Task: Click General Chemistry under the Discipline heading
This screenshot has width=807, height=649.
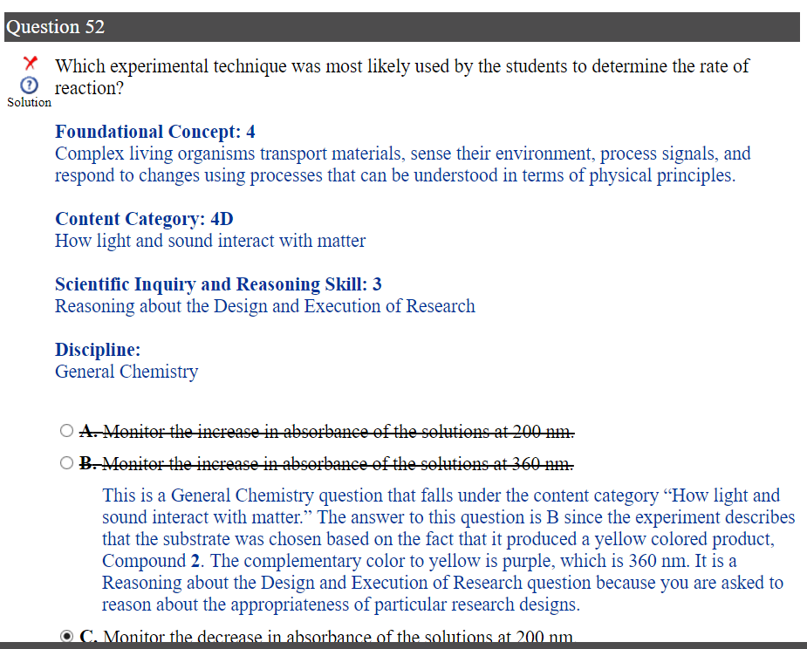Action: (x=127, y=372)
